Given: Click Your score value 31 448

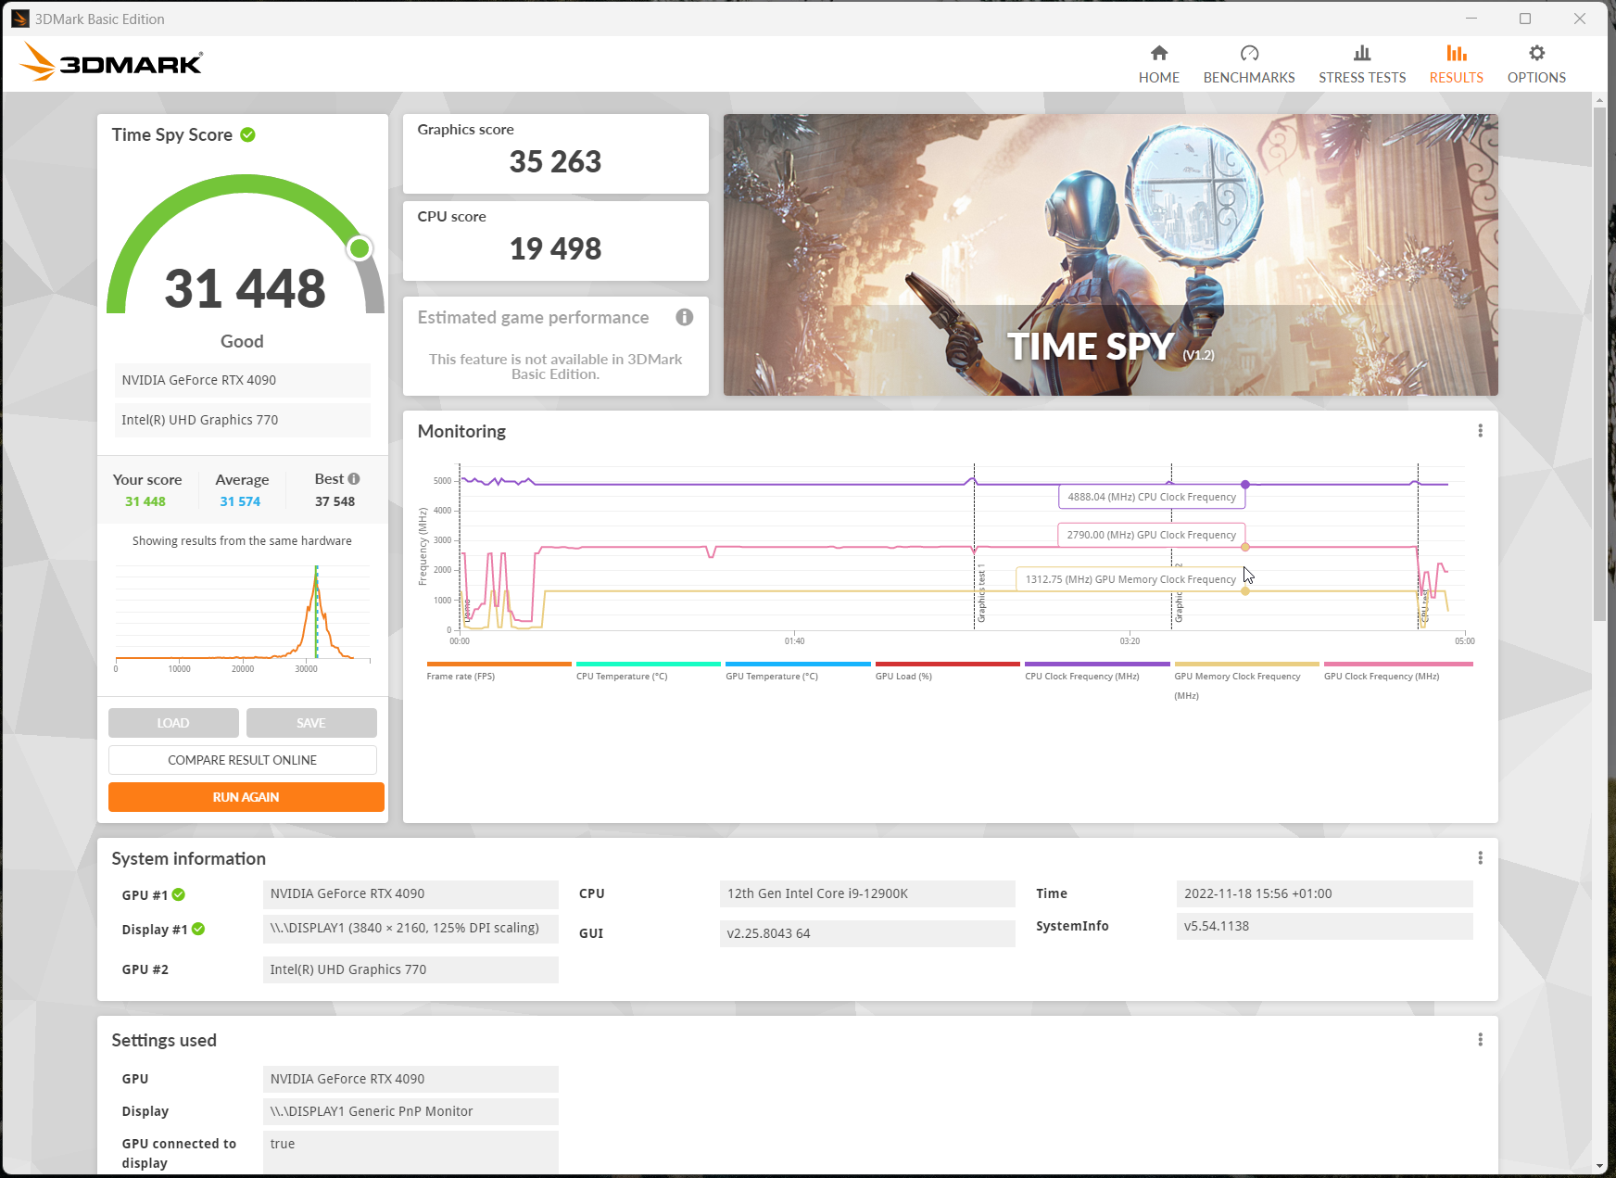Looking at the screenshot, I should pos(145,501).
